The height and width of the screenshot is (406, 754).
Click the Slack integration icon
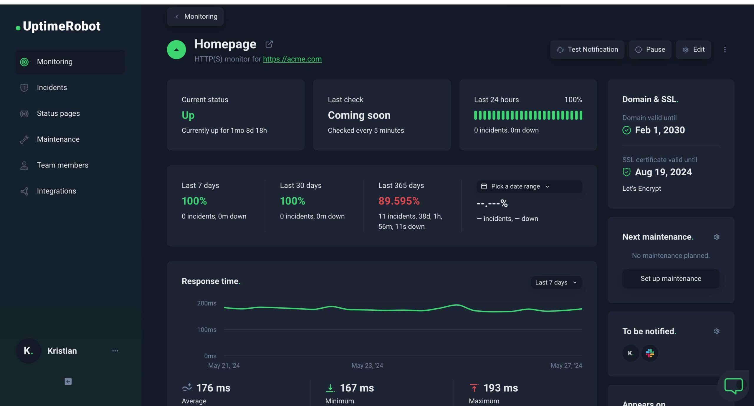650,353
